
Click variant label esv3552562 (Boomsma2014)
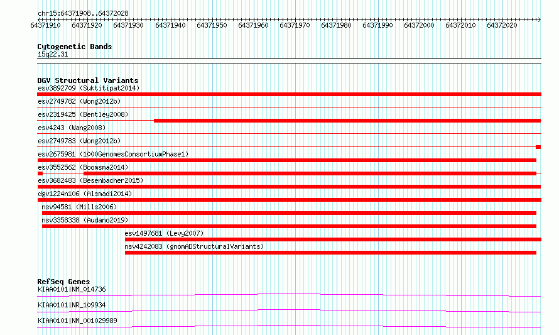(83, 167)
